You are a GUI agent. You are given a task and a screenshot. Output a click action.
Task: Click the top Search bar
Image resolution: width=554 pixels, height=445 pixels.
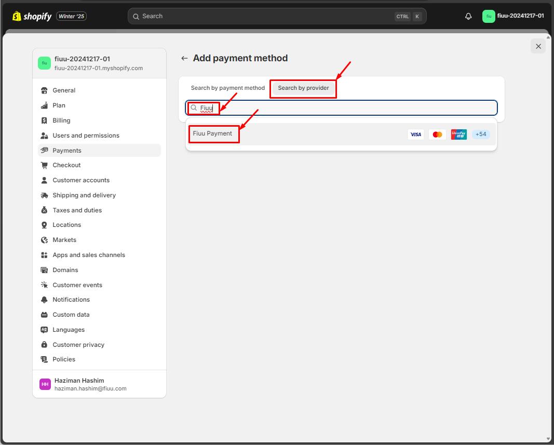pos(277,16)
